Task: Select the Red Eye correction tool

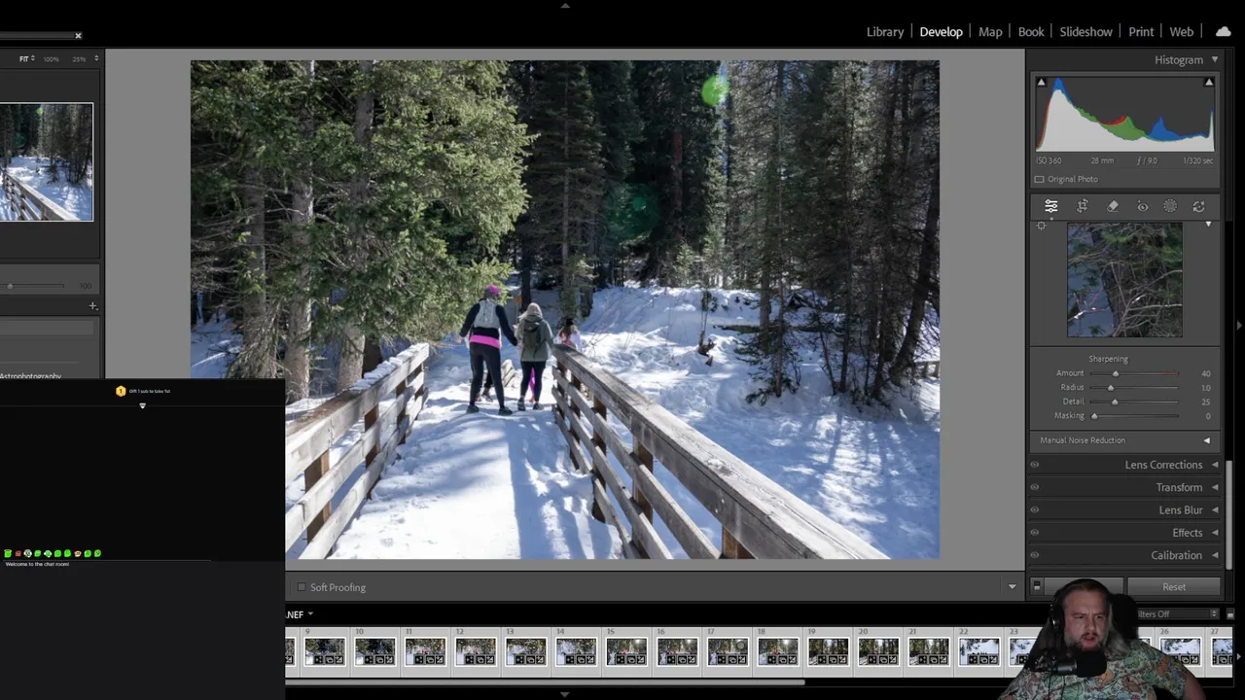Action: pyautogui.click(x=1143, y=206)
